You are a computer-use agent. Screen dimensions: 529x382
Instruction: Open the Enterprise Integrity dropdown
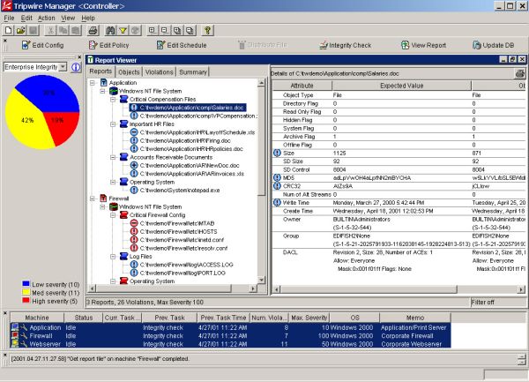click(x=63, y=67)
